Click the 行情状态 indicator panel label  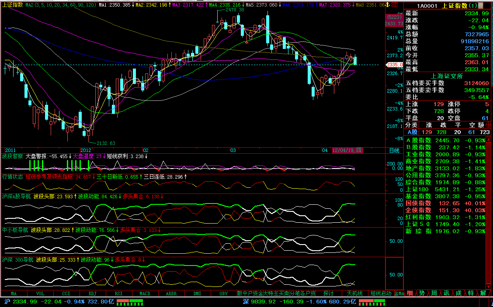coord(13,177)
